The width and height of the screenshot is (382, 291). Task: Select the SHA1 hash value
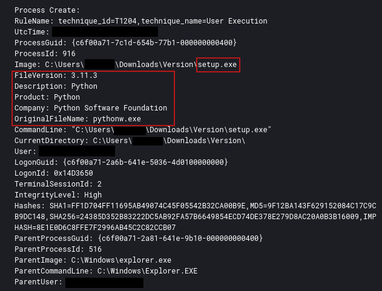147,206
